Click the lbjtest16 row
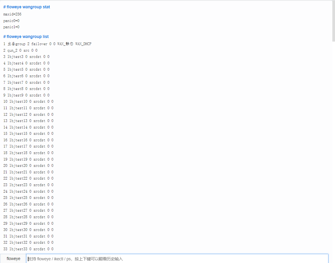 click(28, 140)
